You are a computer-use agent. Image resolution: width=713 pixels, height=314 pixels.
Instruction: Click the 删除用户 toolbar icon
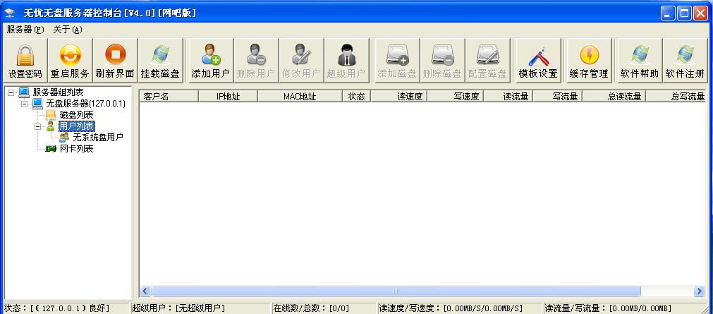[256, 55]
